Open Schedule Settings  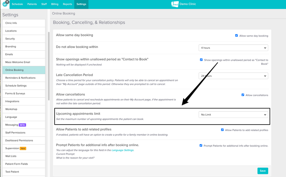(24, 86)
